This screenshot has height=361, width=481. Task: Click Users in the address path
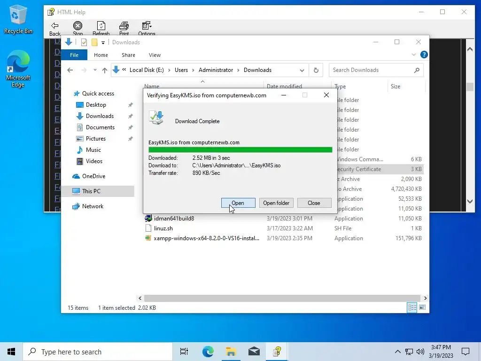[x=181, y=70]
